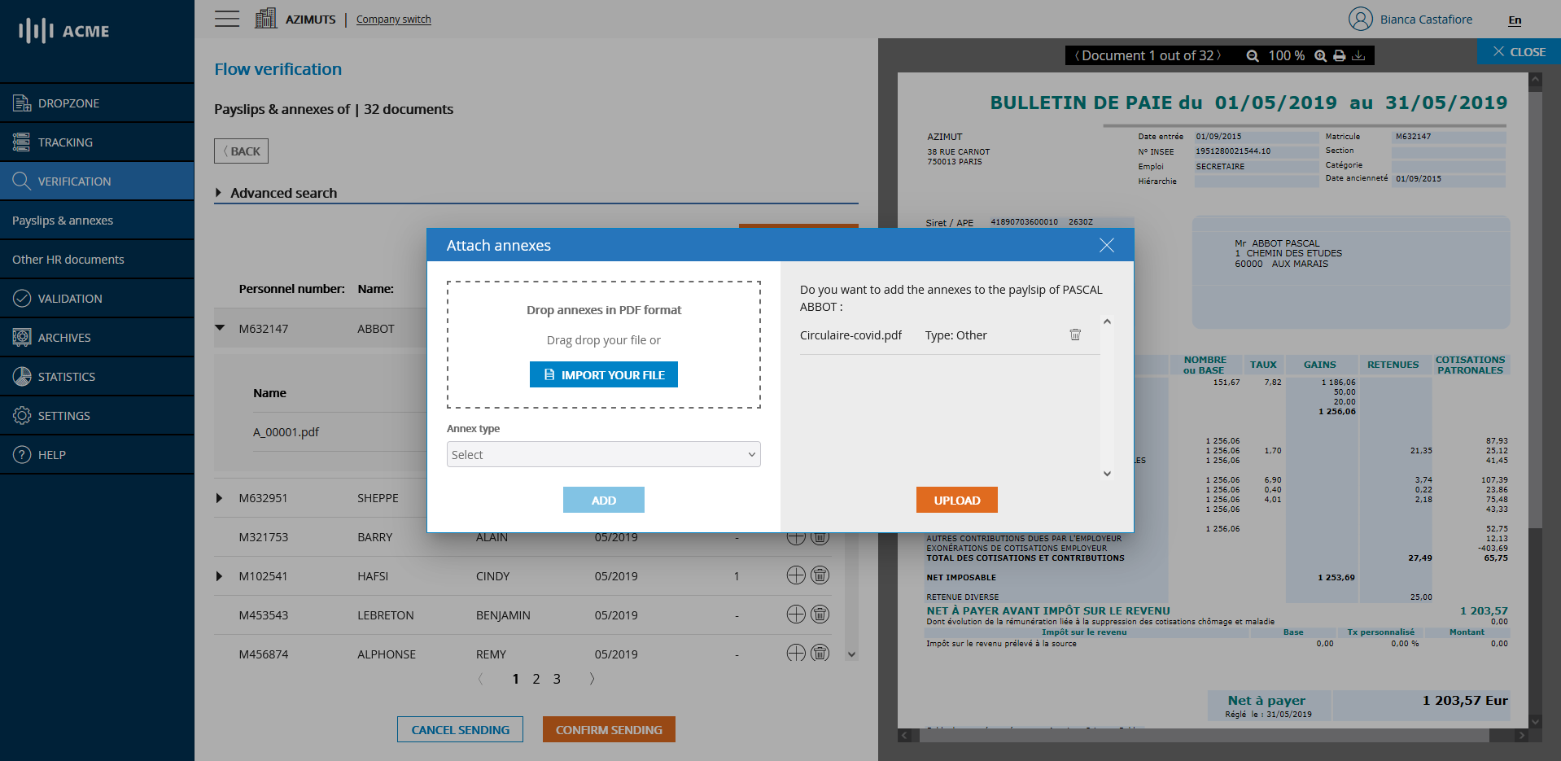Click the Company switch link
This screenshot has height=761, width=1561.
(x=393, y=20)
